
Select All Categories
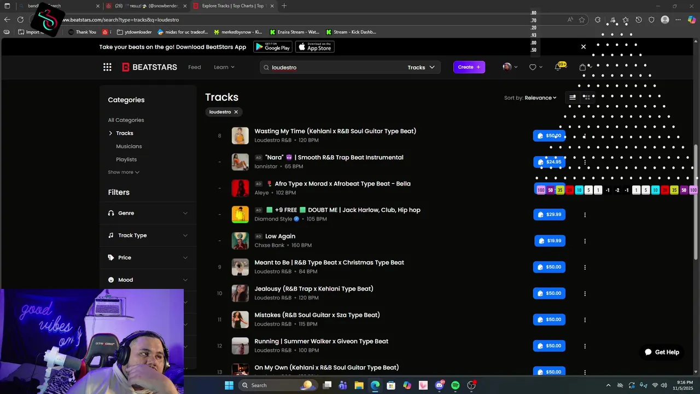point(126,120)
